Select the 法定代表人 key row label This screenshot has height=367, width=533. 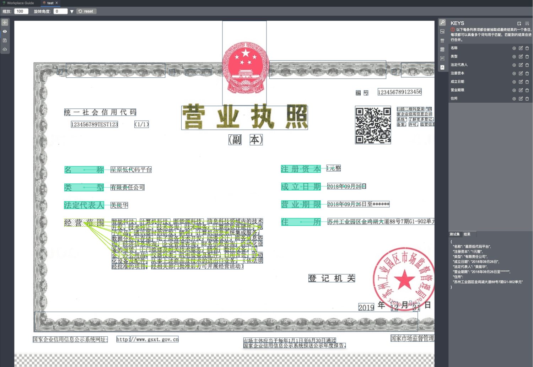(x=459, y=65)
